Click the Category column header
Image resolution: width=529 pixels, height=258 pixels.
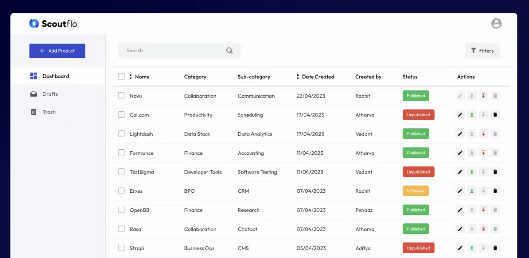pyautogui.click(x=195, y=77)
